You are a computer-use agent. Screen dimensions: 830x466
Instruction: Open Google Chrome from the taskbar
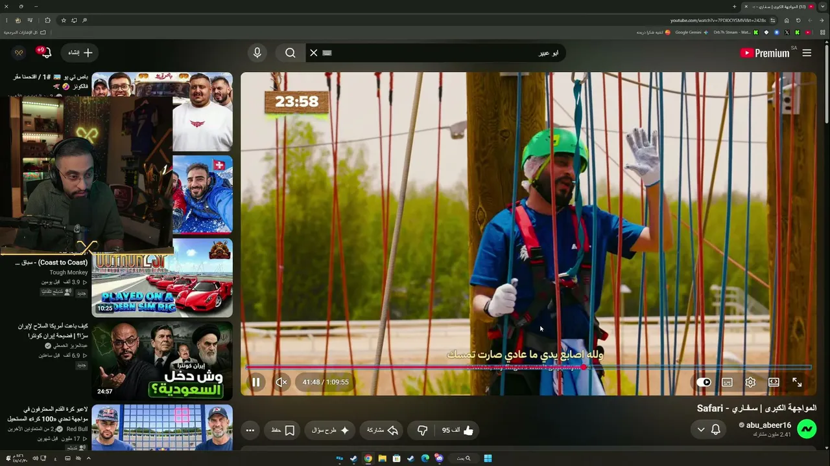[x=368, y=458]
